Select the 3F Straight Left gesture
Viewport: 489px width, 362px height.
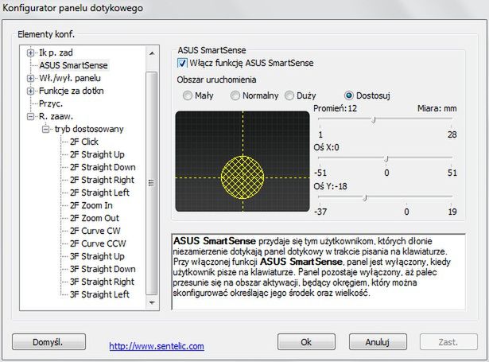(x=99, y=294)
